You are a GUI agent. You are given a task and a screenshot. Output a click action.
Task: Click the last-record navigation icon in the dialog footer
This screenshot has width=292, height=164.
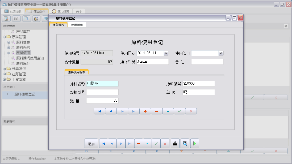point(130,143)
